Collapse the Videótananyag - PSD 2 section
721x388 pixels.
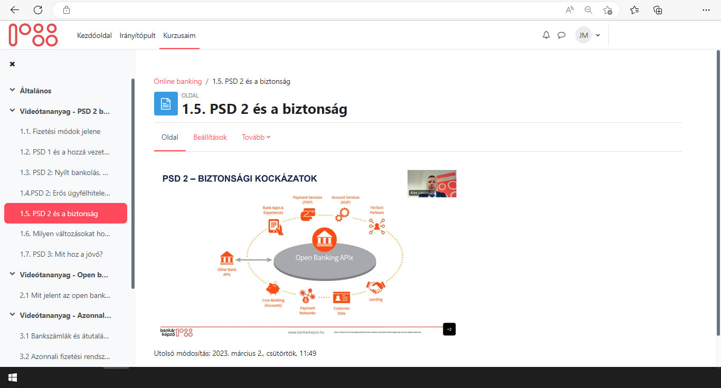coord(12,111)
